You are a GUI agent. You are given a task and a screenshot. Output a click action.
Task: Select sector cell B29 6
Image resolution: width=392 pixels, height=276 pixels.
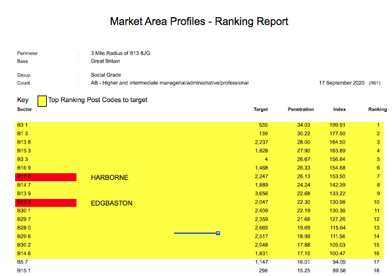(24, 236)
